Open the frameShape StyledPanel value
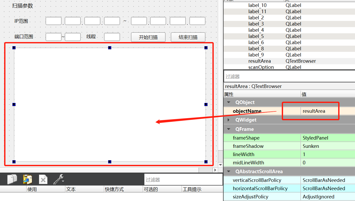This screenshot has height=201, width=355. [x=328, y=138]
